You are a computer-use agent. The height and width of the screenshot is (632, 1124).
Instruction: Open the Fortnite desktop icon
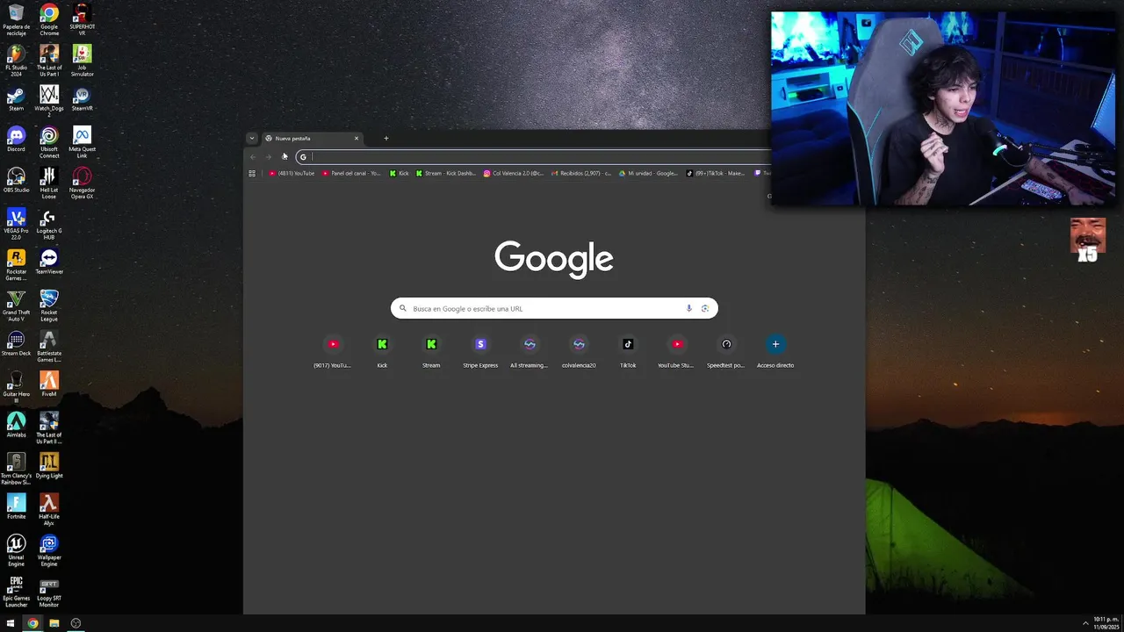[16, 506]
